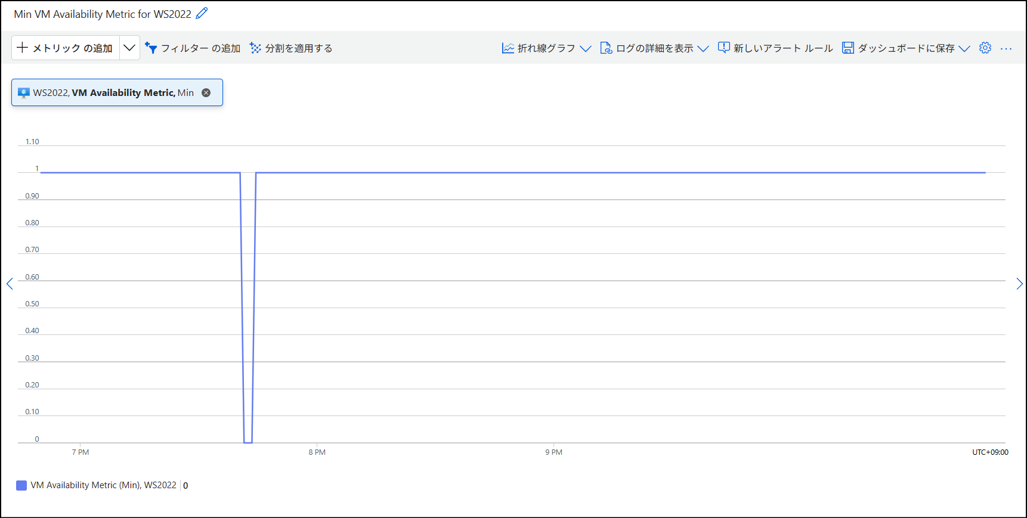Open chart settings gear icon
The width and height of the screenshot is (1027, 518).
985,48
